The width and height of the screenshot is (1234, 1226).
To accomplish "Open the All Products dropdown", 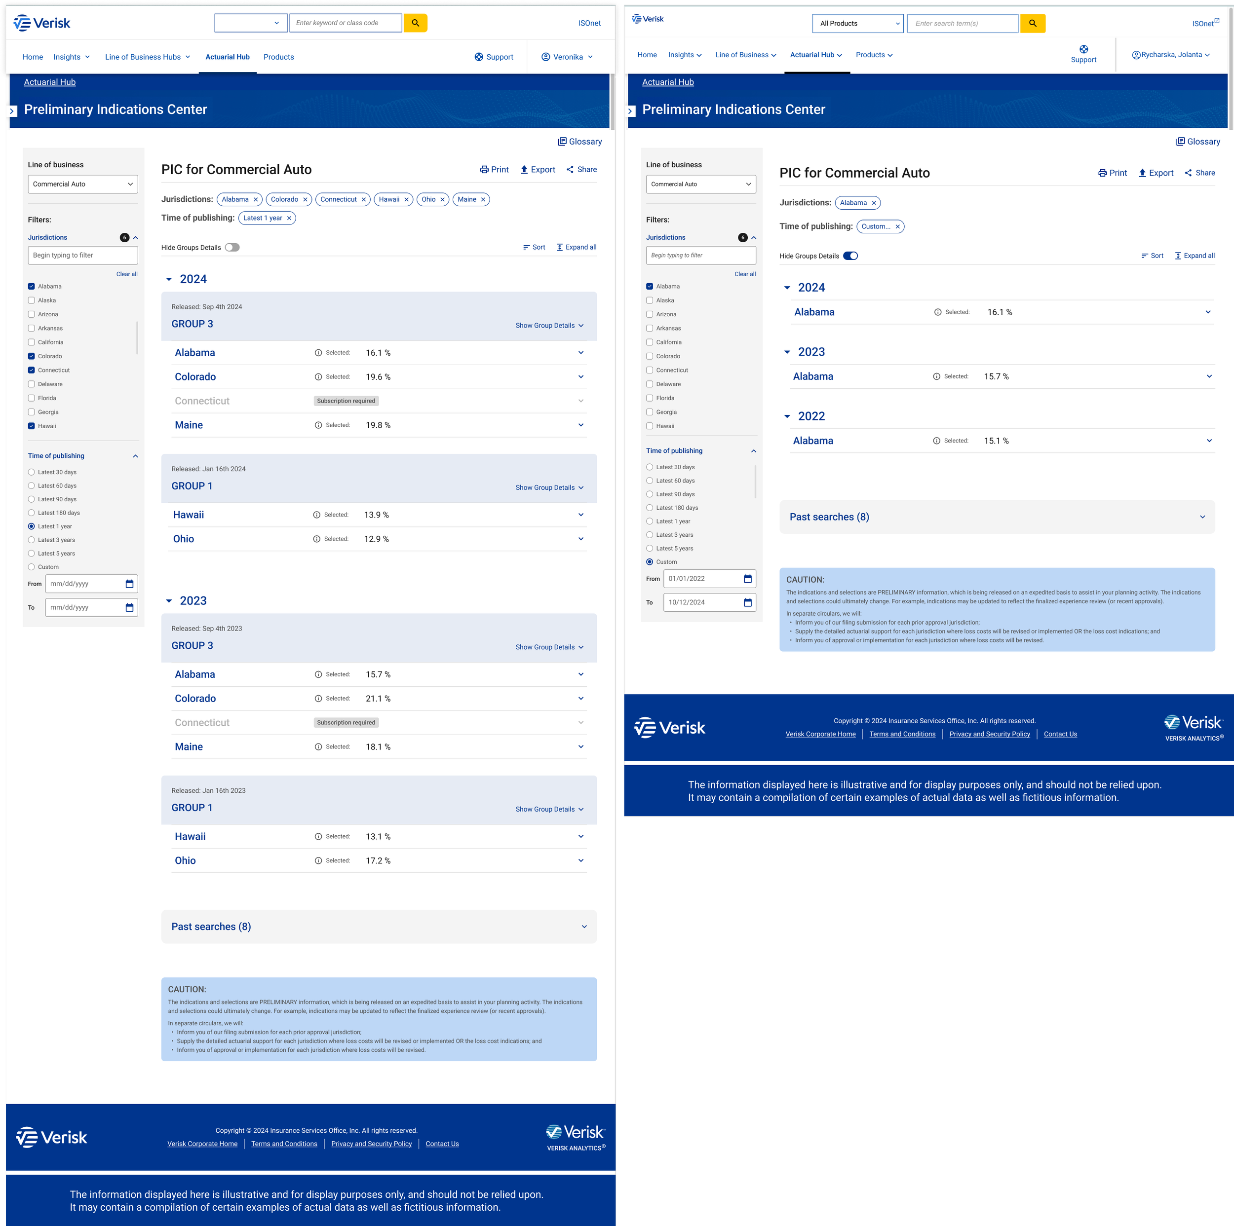I will 857,24.
